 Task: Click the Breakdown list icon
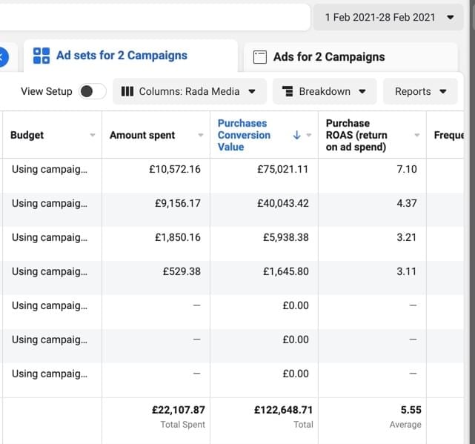coord(288,91)
